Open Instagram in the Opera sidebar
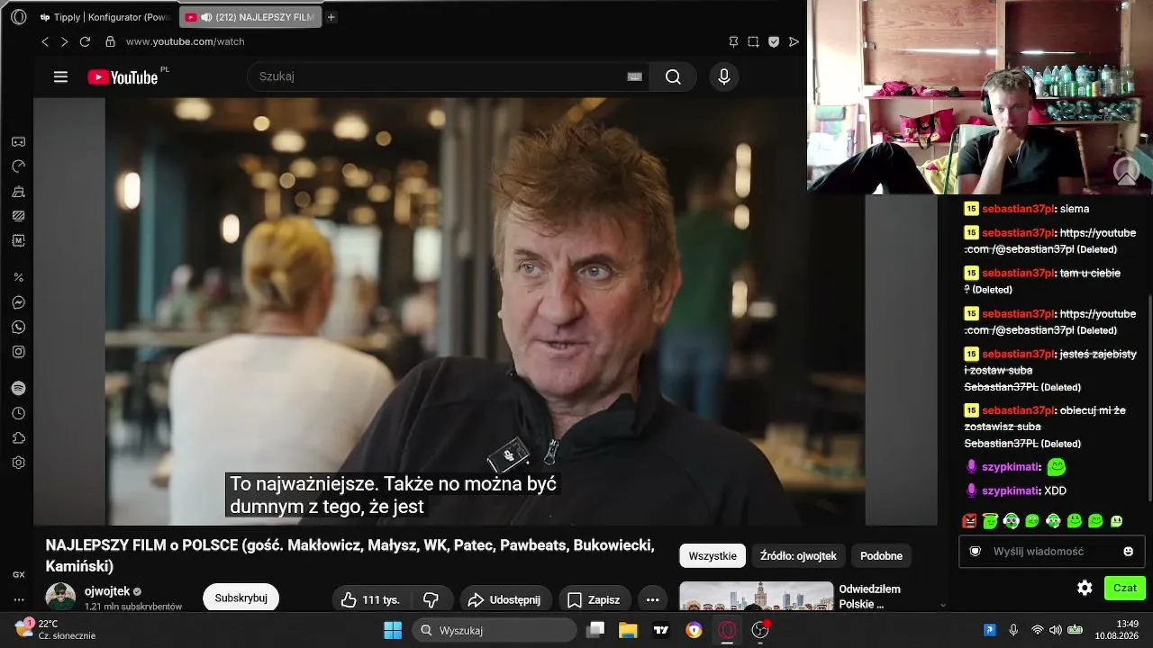 pyautogui.click(x=18, y=351)
